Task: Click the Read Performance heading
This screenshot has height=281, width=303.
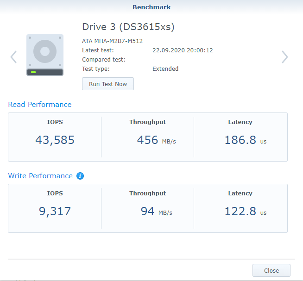Action: [x=40, y=105]
